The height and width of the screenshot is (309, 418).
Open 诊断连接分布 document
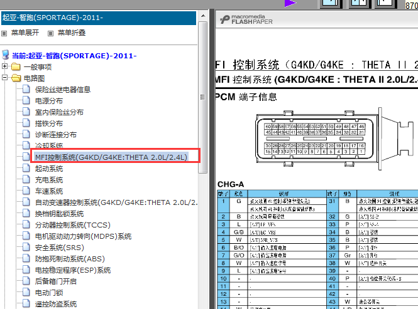pyautogui.click(x=56, y=135)
